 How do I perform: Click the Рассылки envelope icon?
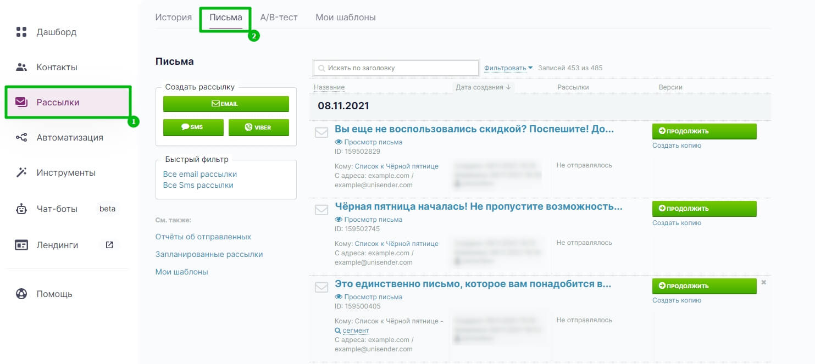21,102
